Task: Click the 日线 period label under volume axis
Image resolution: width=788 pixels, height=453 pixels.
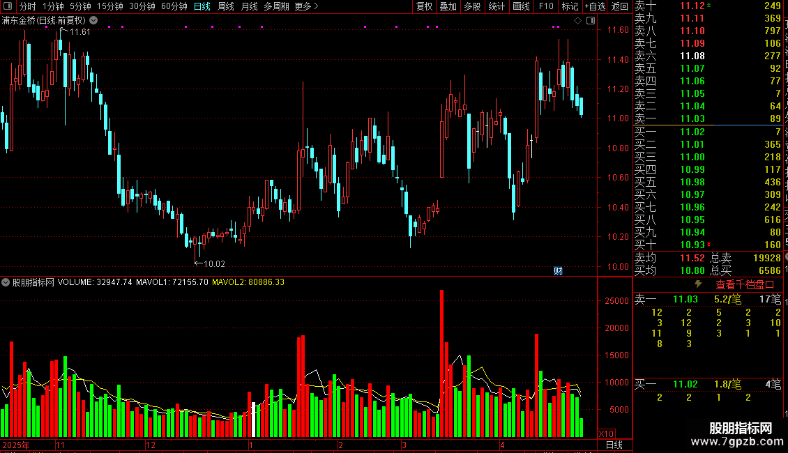Action: coord(614,445)
